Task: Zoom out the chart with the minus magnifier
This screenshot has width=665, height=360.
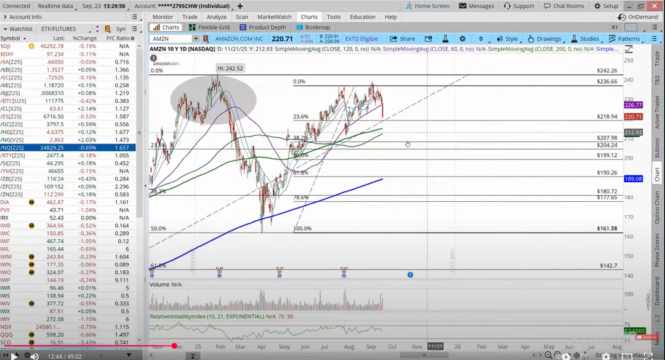Action: point(548,355)
